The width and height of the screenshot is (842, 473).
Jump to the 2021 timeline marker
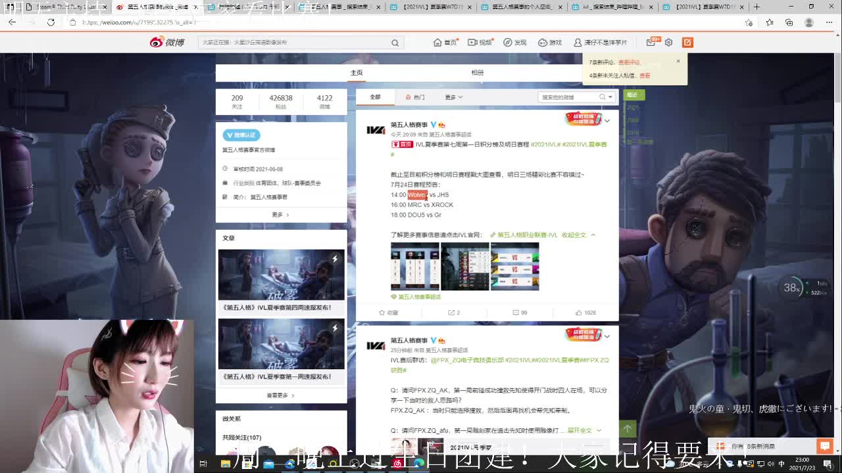(633, 108)
